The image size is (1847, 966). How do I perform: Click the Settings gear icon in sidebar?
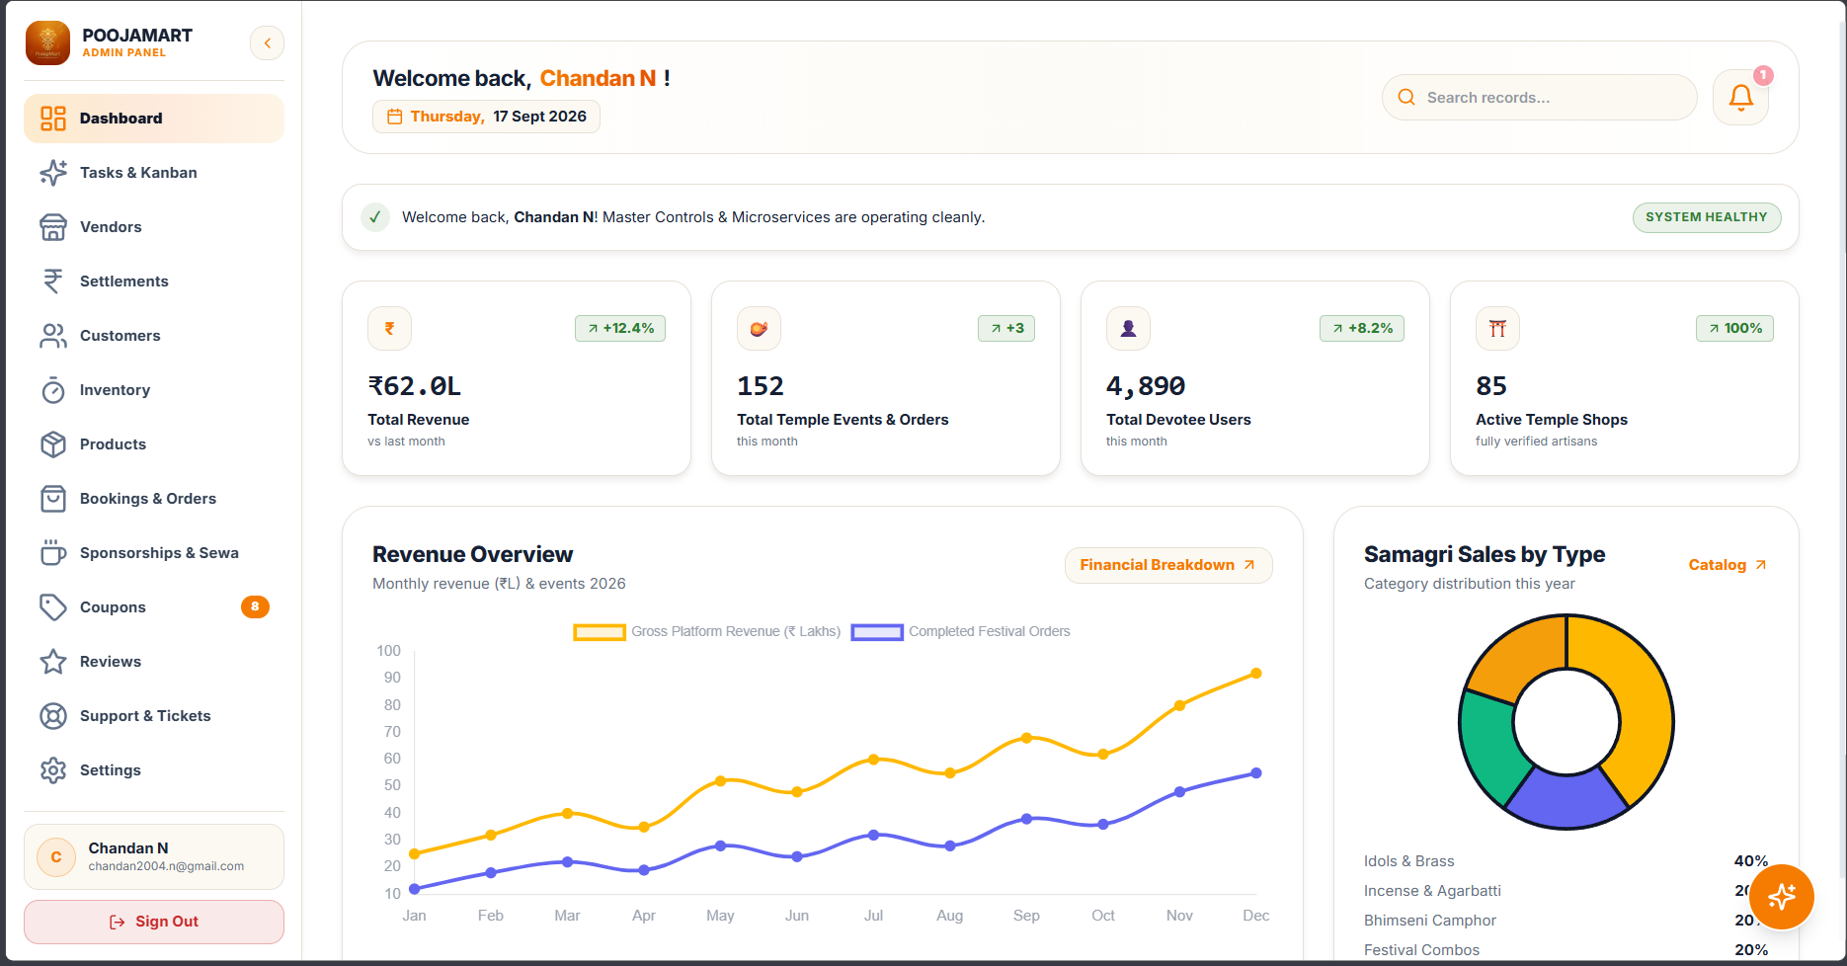click(53, 770)
